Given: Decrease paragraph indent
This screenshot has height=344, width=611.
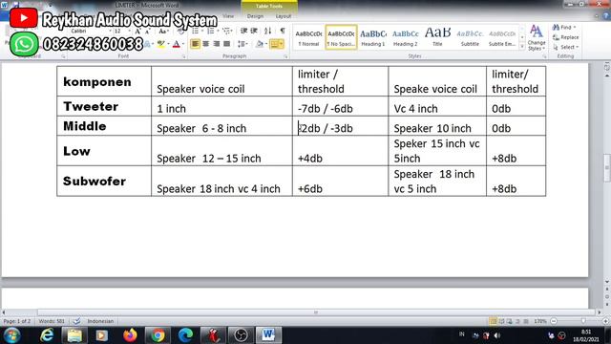Looking at the screenshot, I should 243,32.
